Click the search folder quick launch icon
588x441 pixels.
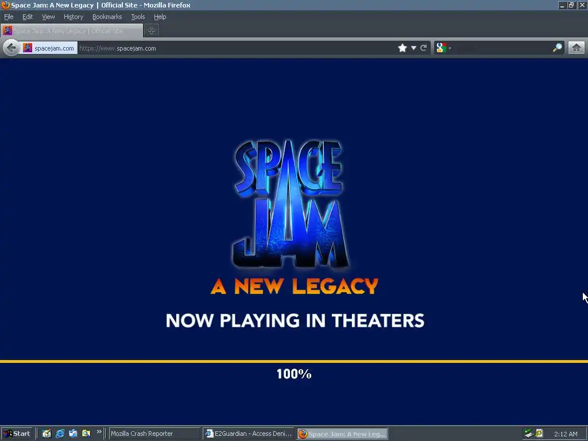pos(86,434)
